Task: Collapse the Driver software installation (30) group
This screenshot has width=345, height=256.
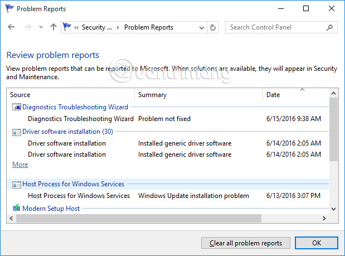Action: [x=68, y=132]
